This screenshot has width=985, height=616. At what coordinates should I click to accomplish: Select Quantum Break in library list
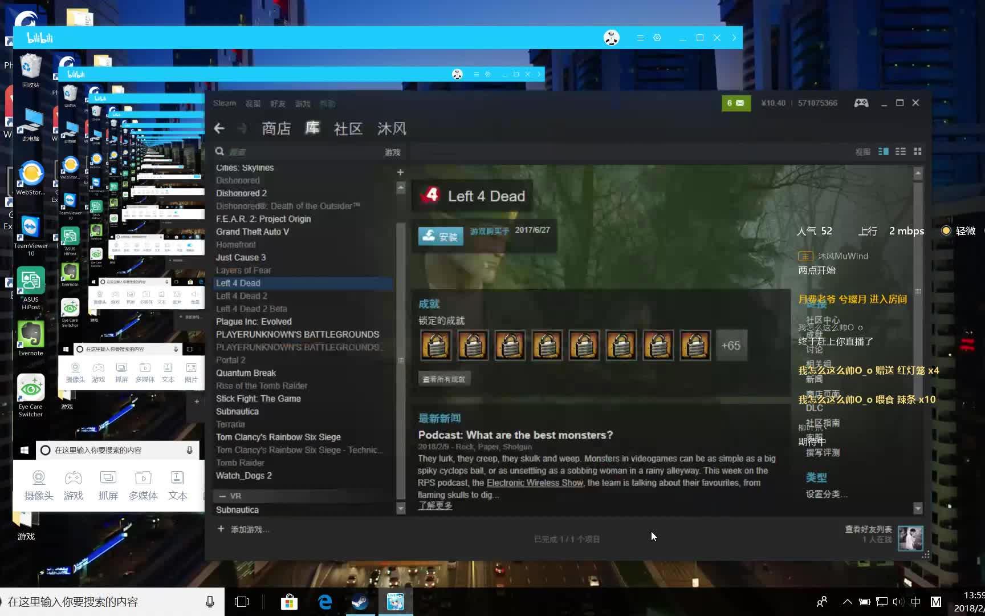(246, 373)
